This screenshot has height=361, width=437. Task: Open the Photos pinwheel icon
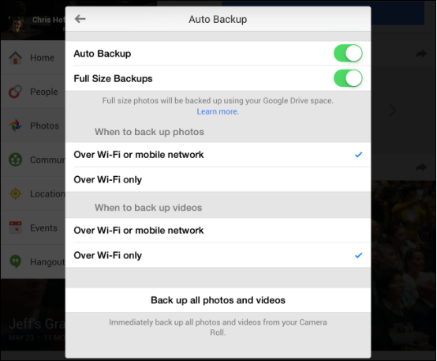click(x=15, y=126)
